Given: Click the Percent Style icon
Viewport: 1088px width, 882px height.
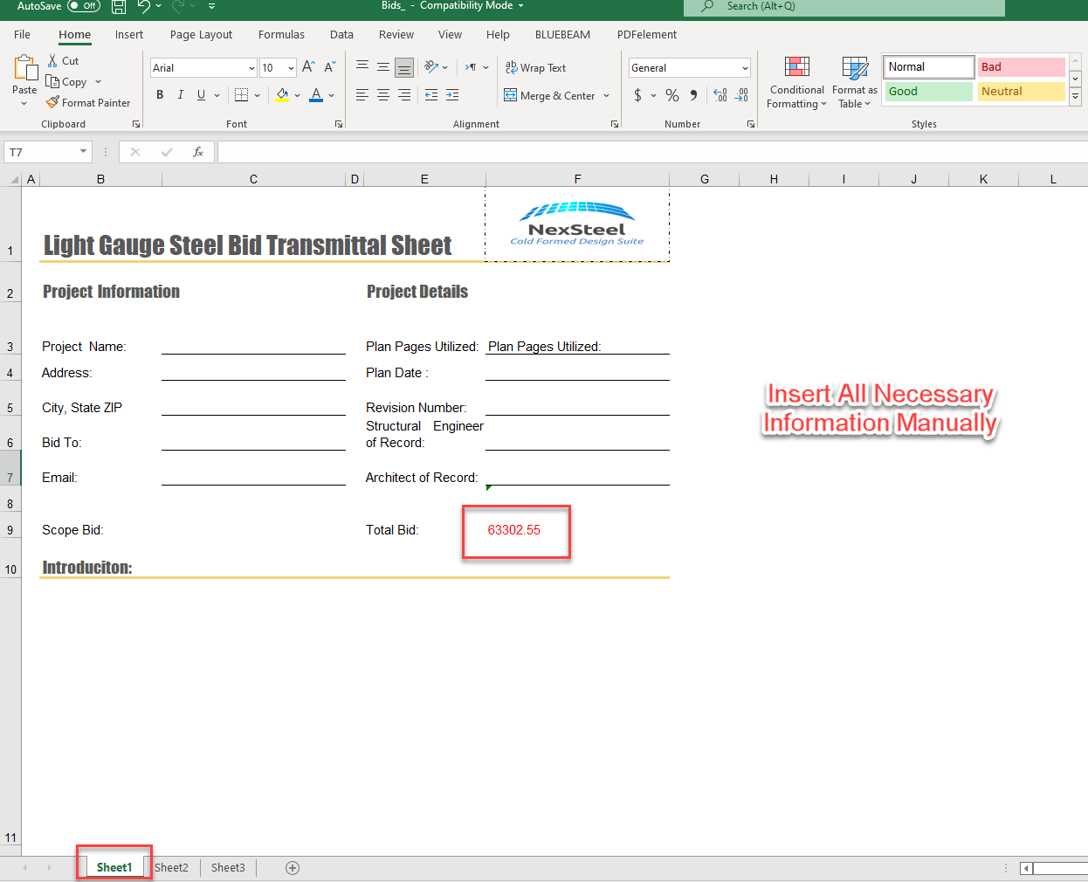Looking at the screenshot, I should click(x=672, y=95).
